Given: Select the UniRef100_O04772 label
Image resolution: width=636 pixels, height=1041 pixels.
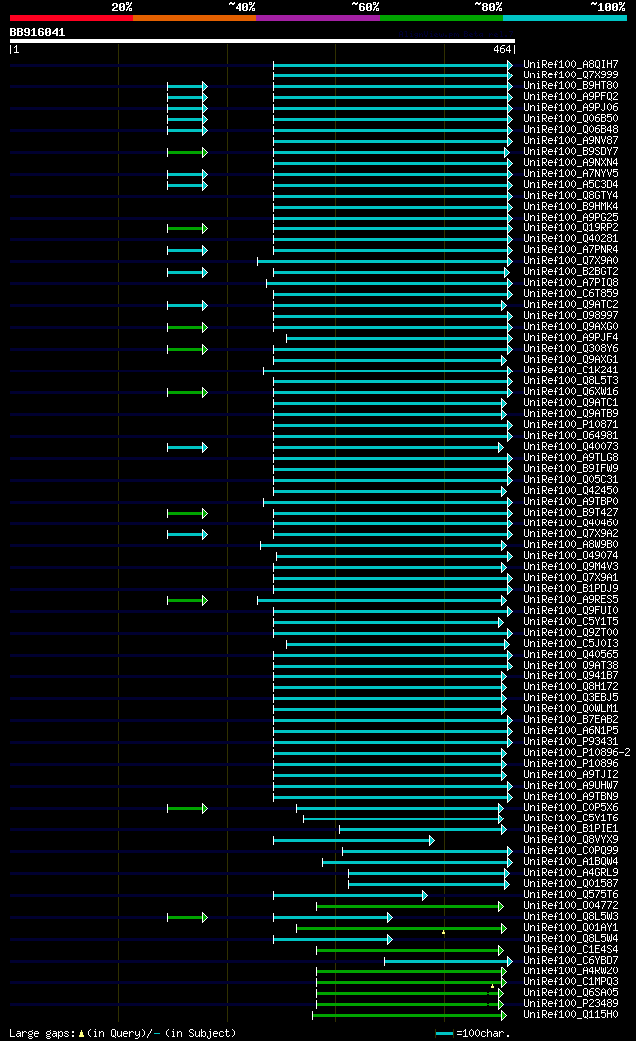Looking at the screenshot, I should (x=570, y=905).
